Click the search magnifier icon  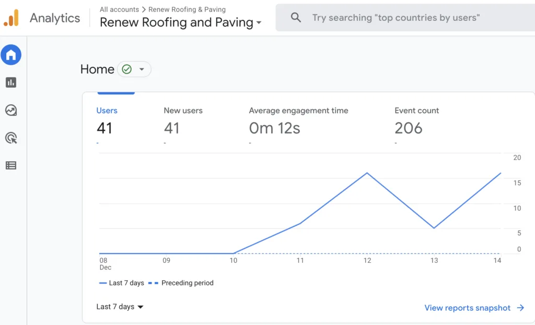pos(296,17)
